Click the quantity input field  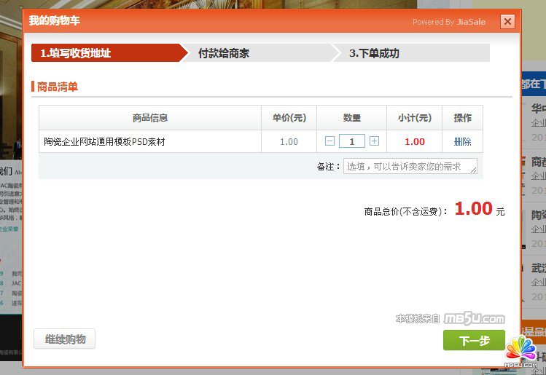click(352, 141)
